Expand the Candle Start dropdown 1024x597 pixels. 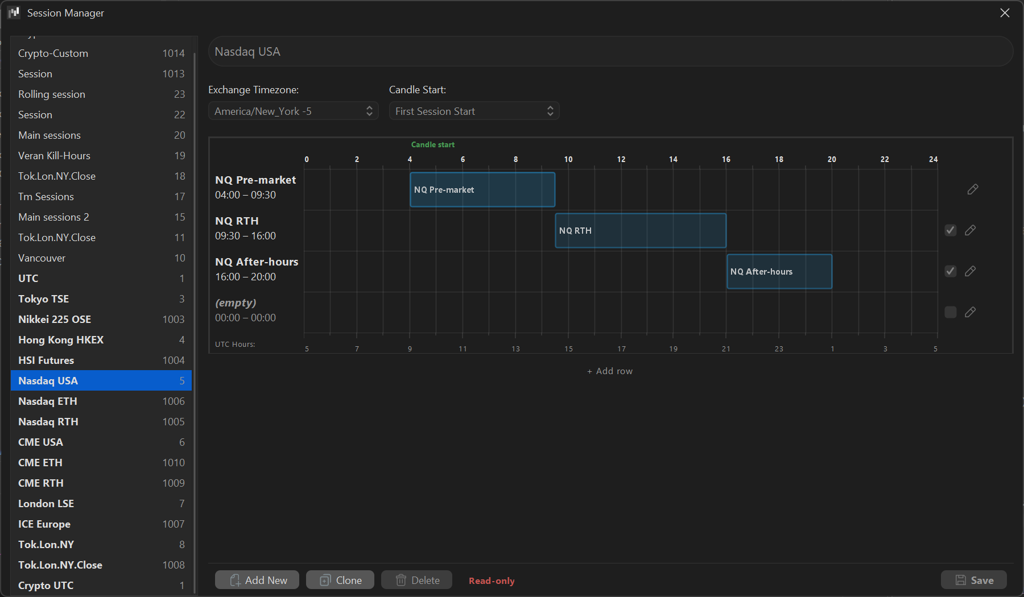474,111
